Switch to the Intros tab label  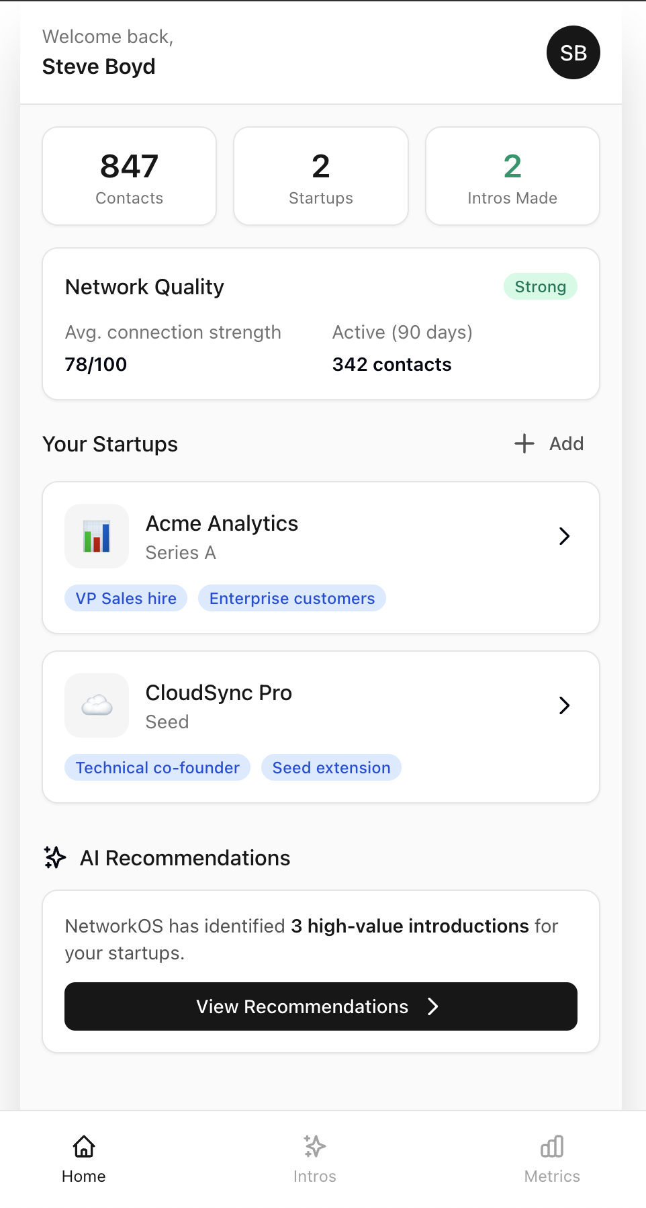314,1176
